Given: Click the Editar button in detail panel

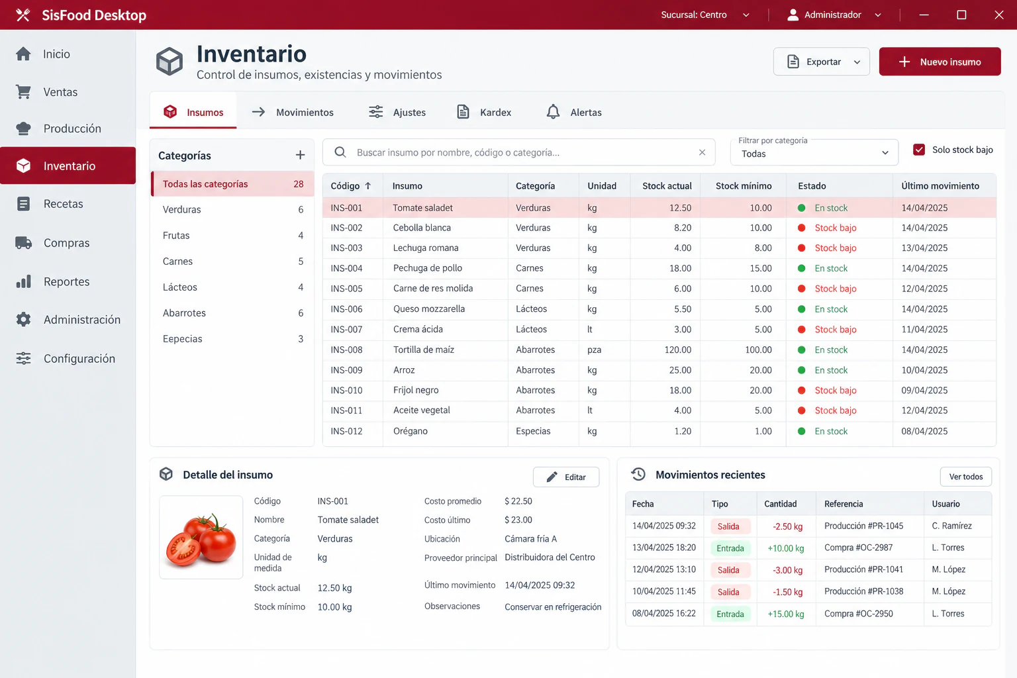Looking at the screenshot, I should pyautogui.click(x=566, y=477).
